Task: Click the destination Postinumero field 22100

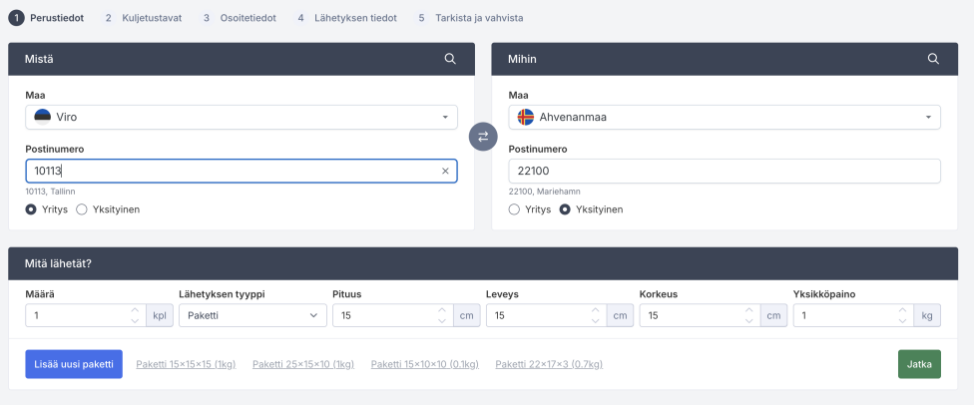Action: pyautogui.click(x=724, y=172)
